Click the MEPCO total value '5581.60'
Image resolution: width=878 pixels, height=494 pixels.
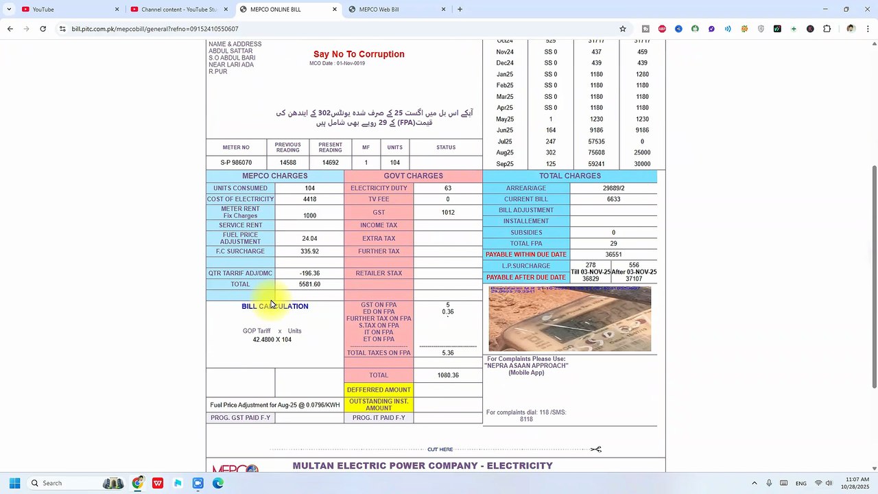[309, 284]
